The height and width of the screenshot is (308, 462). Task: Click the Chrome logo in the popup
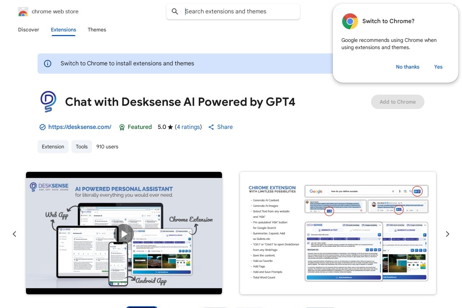click(x=350, y=21)
